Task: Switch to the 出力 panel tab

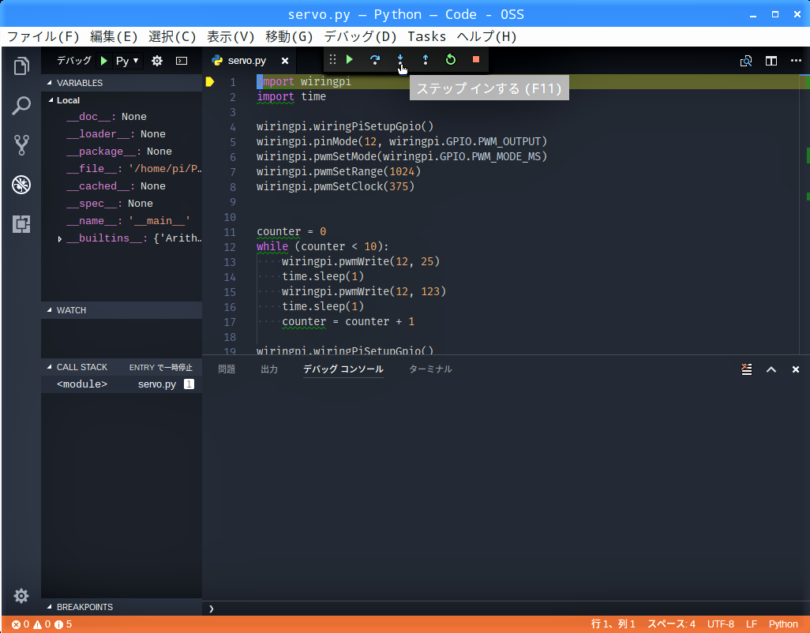Action: click(269, 369)
